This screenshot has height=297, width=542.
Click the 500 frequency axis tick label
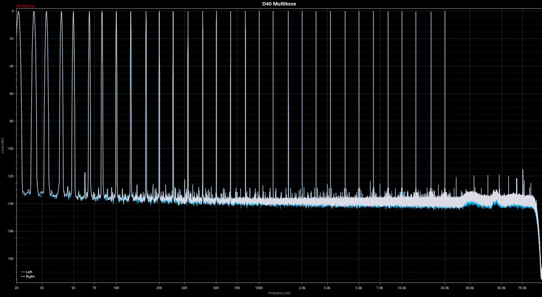click(216, 288)
